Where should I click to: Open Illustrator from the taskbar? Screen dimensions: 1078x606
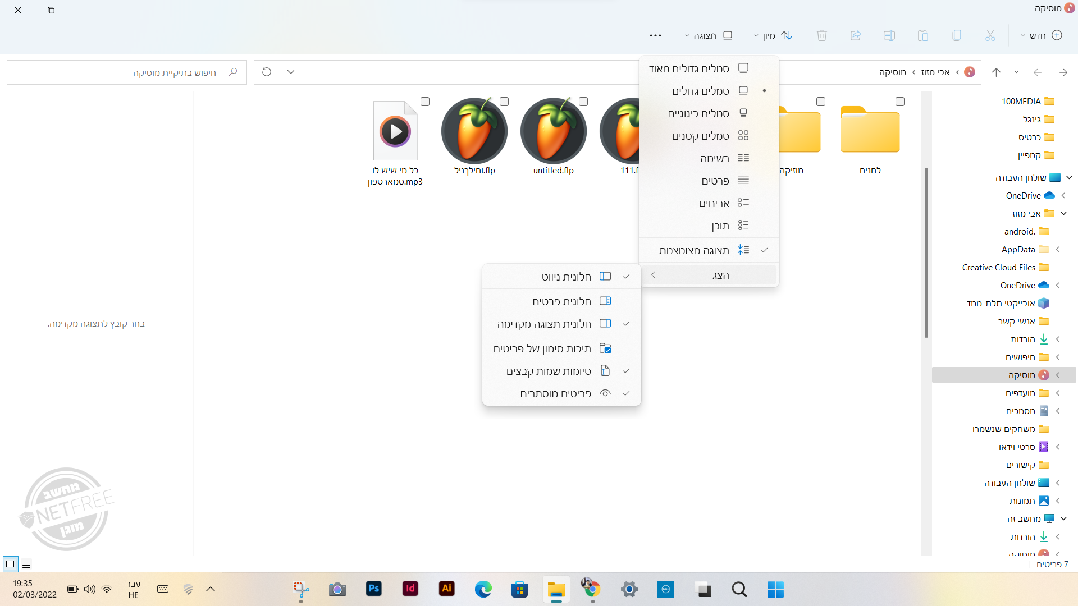click(446, 589)
